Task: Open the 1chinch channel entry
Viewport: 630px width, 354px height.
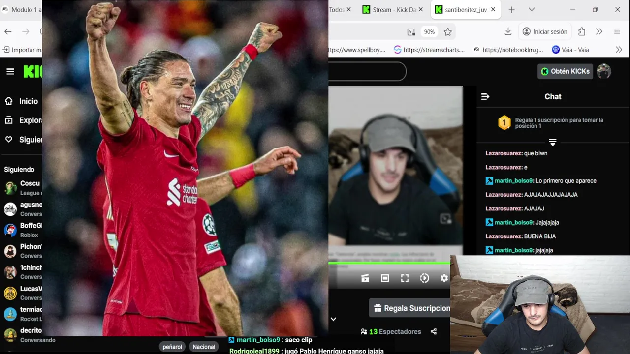Action: pos(22,272)
